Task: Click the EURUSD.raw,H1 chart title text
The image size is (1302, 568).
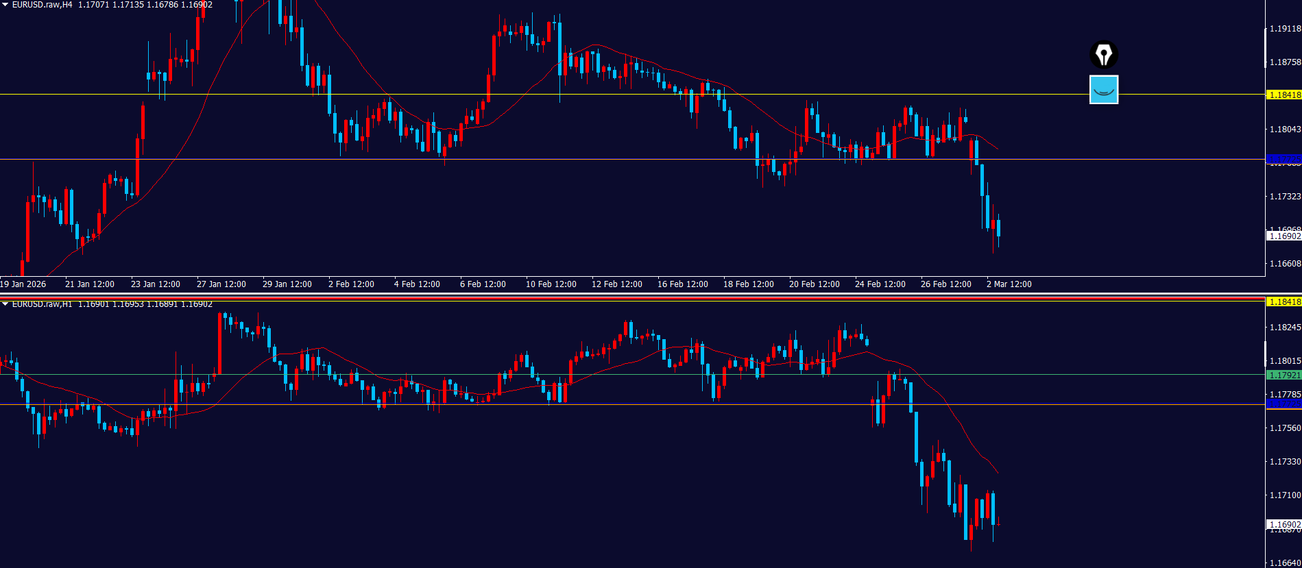Action: [43, 304]
